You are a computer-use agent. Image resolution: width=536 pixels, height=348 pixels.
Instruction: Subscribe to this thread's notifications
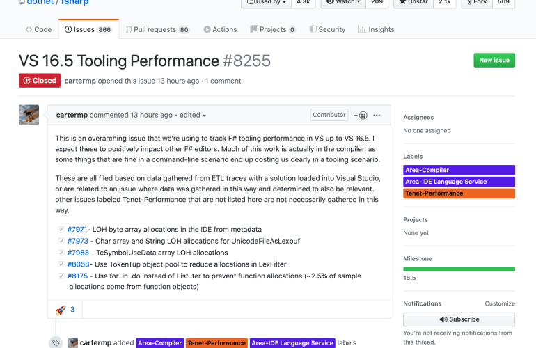point(459,319)
